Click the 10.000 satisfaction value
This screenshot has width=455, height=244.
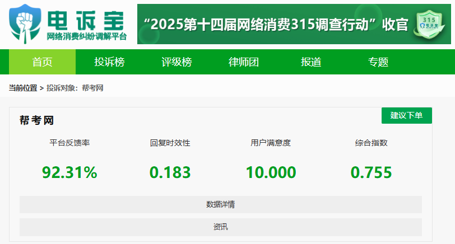271,172
